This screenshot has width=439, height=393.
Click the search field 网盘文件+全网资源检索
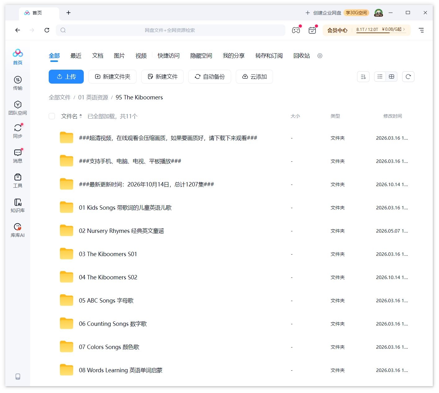171,30
